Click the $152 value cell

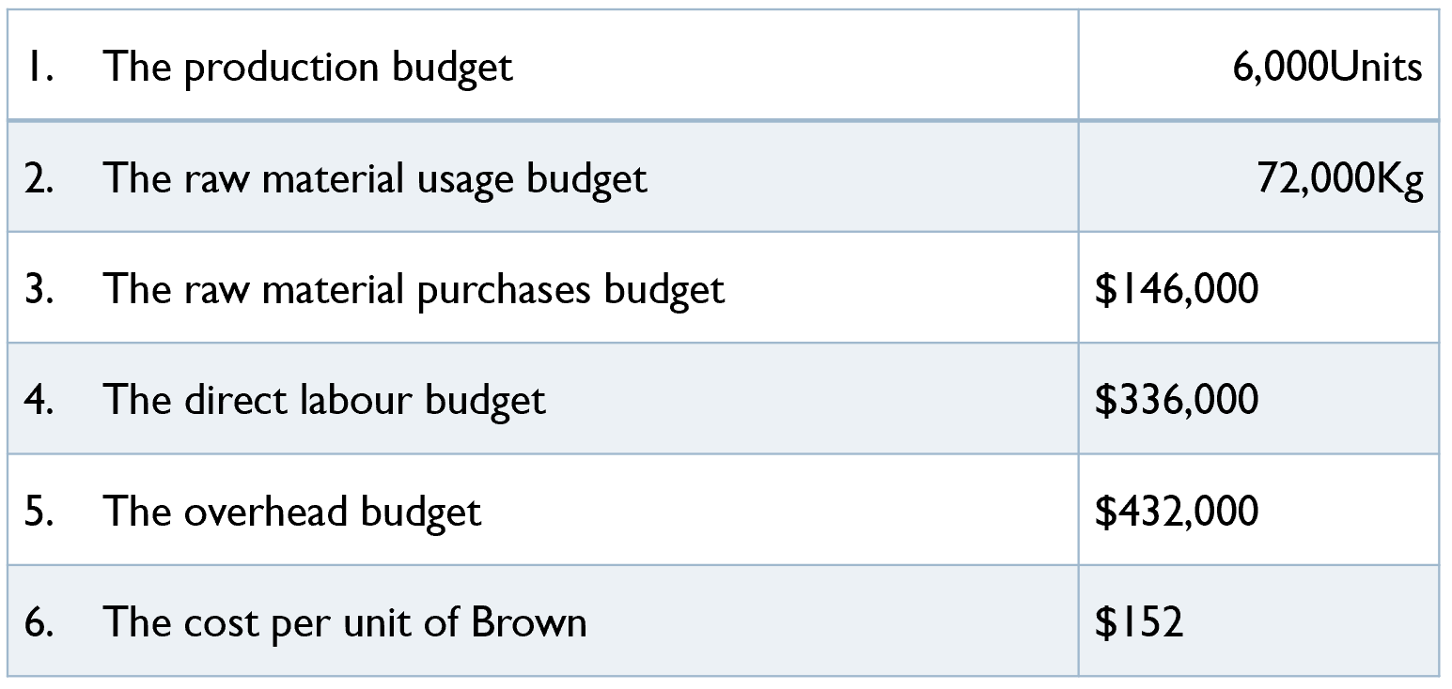1138,621
